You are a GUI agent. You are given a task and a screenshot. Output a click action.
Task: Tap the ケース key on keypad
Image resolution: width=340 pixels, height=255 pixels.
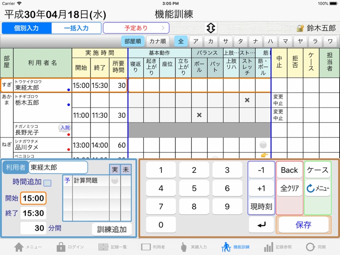click(318, 170)
